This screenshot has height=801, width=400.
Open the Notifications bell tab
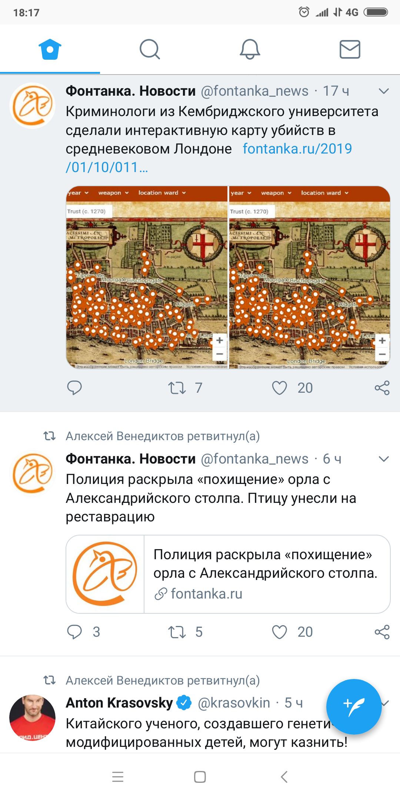coord(250,49)
